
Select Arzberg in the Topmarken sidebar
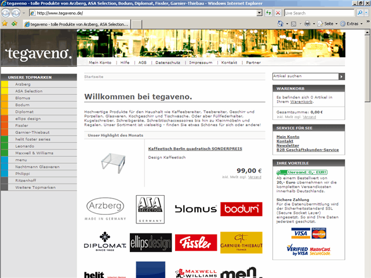(39, 84)
